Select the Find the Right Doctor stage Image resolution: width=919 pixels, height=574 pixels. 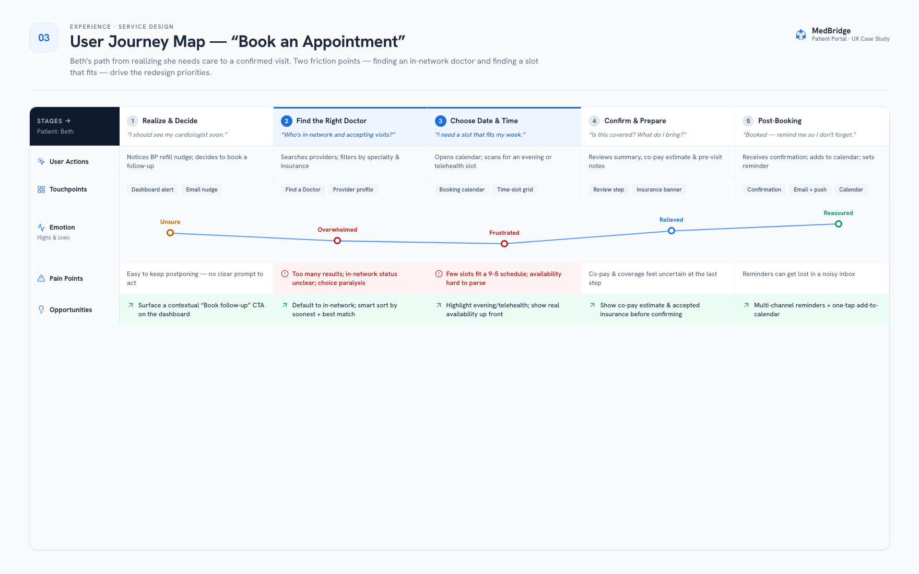pyautogui.click(x=350, y=126)
